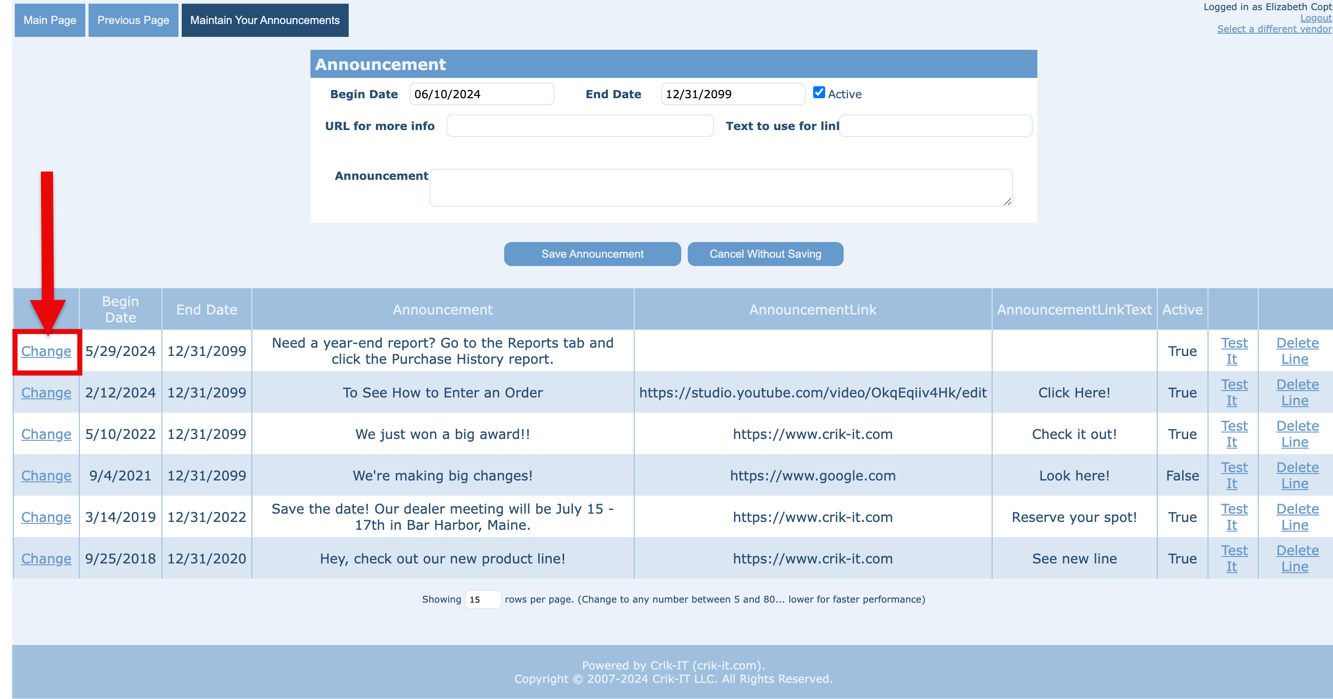The image size is (1333, 699).
Task: Click Select a different vendor link
Action: click(x=1273, y=29)
